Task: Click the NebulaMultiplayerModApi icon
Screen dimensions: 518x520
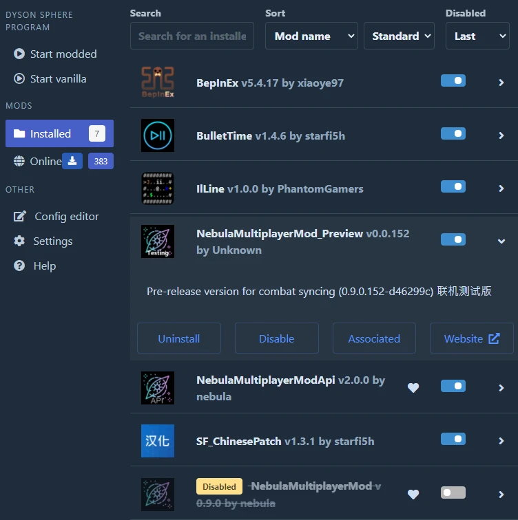Action: (x=158, y=388)
